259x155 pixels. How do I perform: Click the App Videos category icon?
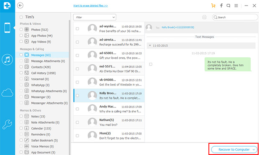(27, 41)
